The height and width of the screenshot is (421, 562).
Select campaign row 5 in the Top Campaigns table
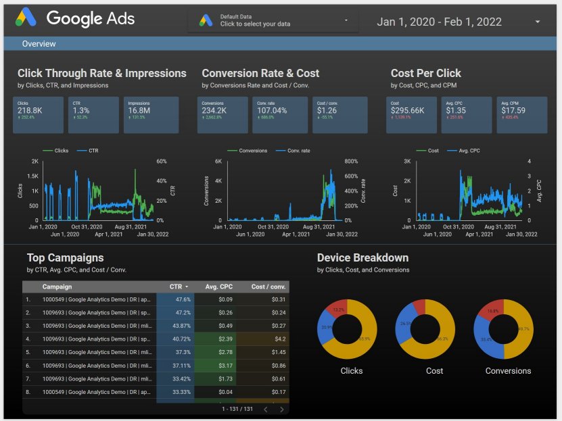tap(156, 352)
